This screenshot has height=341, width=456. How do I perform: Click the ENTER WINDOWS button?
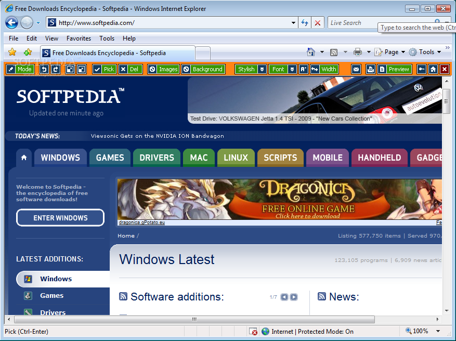[x=60, y=218]
